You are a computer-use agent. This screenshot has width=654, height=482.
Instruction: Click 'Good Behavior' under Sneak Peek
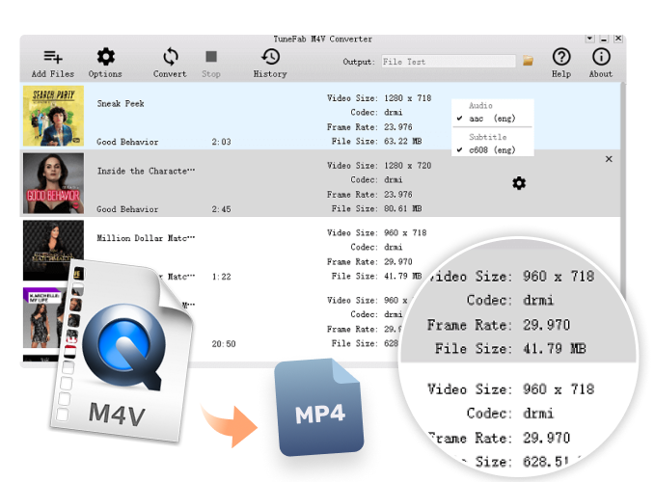tap(127, 142)
